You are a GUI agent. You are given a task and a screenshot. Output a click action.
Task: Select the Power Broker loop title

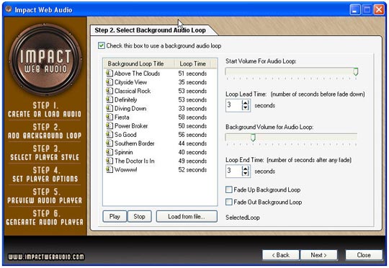(x=131, y=126)
